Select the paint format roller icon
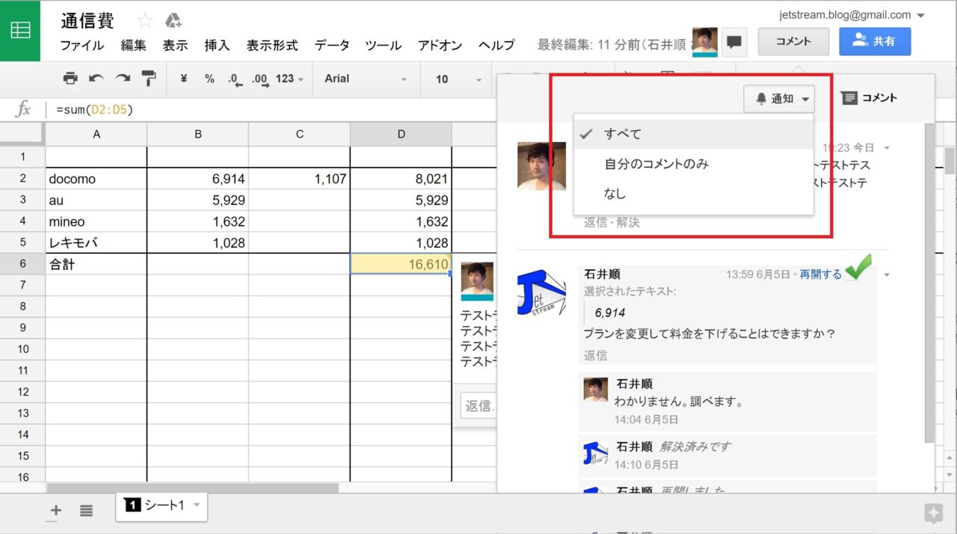This screenshot has width=957, height=534. click(149, 79)
